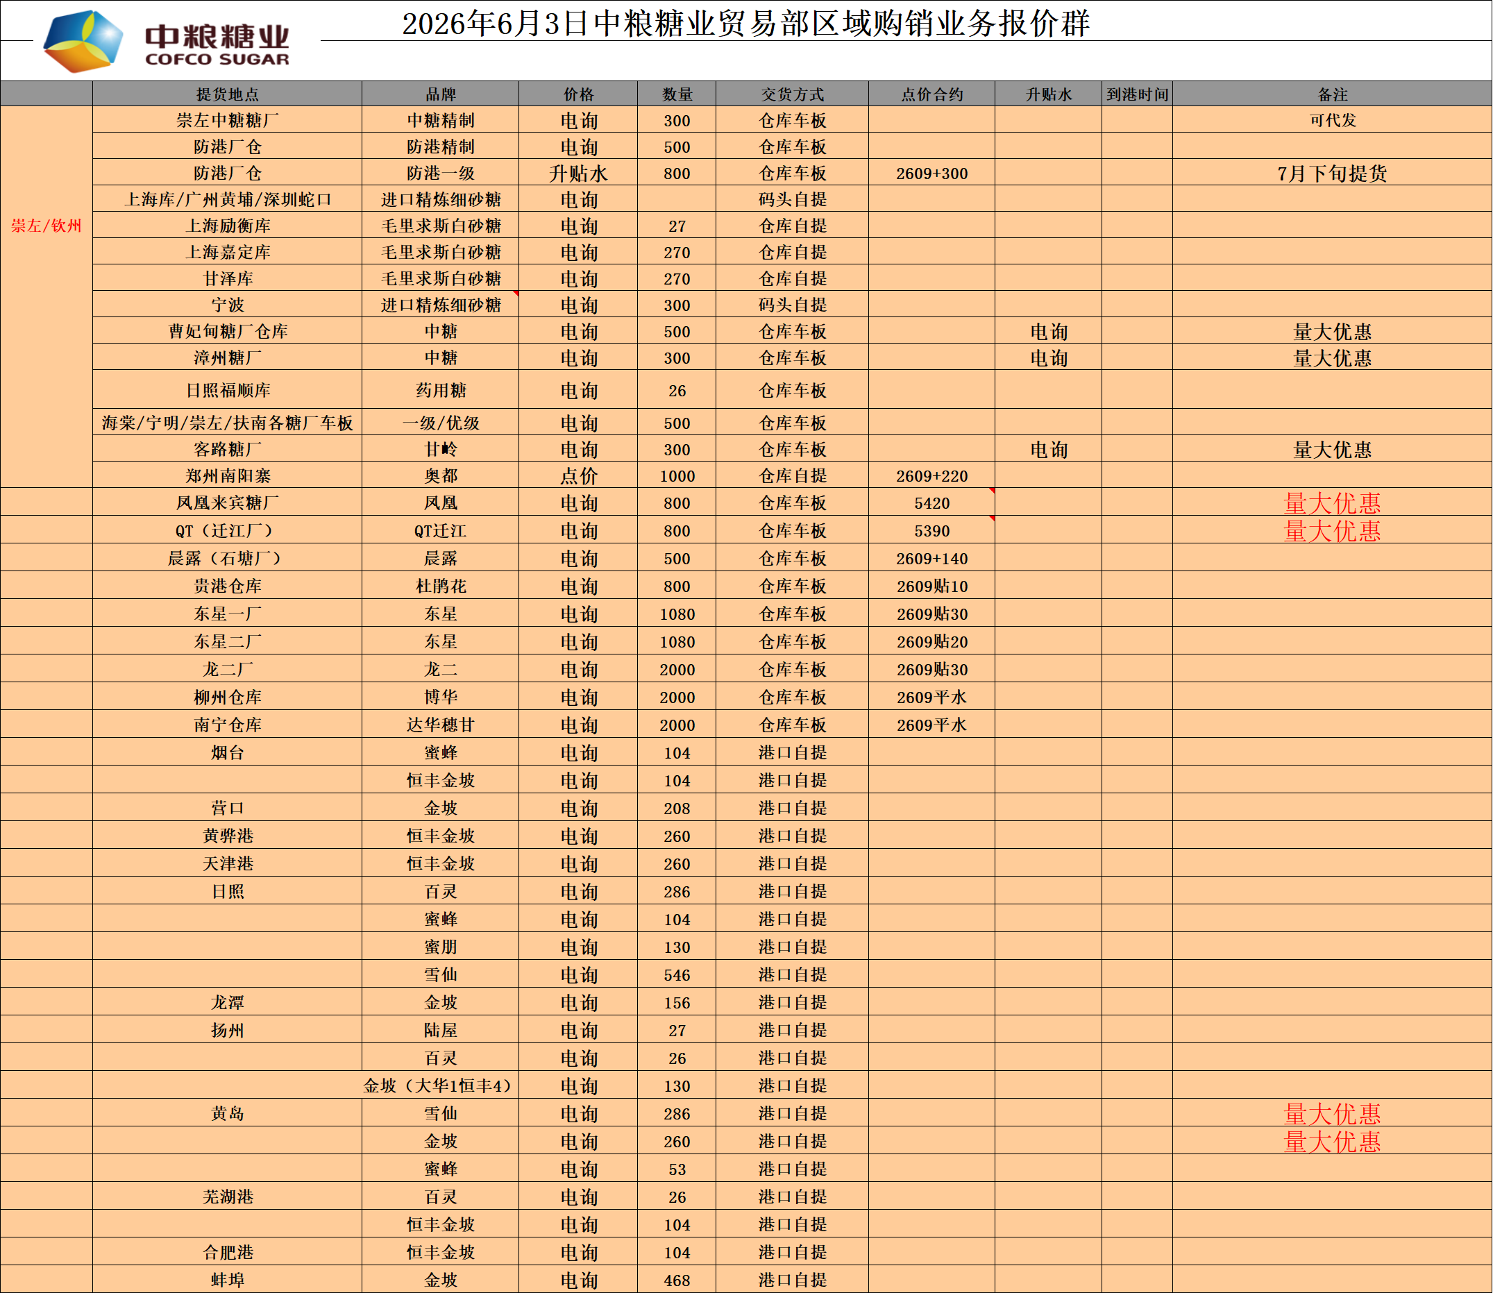Image resolution: width=1493 pixels, height=1293 pixels.
Task: Click the 可代发 remark cell
Action: point(1332,121)
